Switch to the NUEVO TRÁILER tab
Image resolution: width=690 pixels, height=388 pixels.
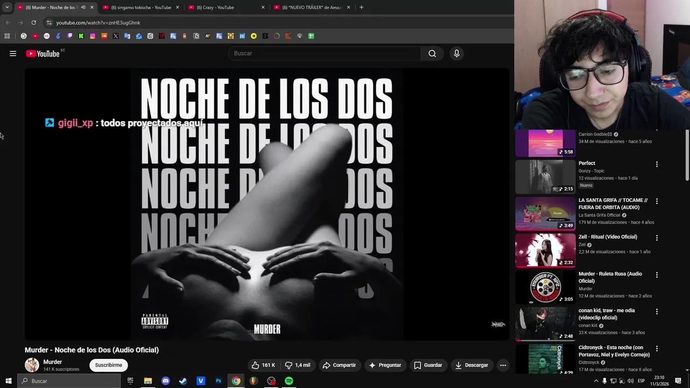coord(312,8)
